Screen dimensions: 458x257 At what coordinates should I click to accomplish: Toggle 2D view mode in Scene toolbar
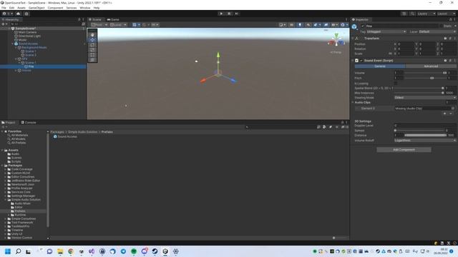click(x=291, y=25)
